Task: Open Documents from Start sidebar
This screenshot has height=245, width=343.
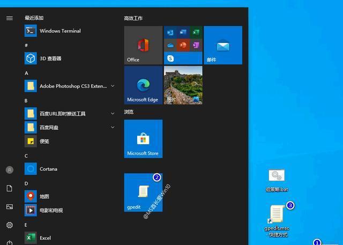Action: [x=10, y=188]
